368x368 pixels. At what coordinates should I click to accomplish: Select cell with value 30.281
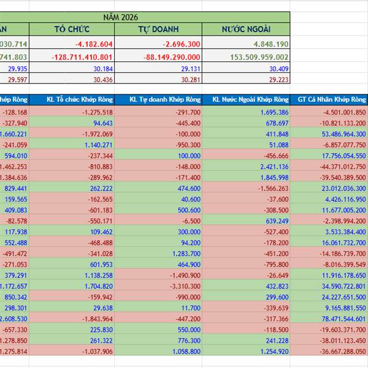pos(158,79)
